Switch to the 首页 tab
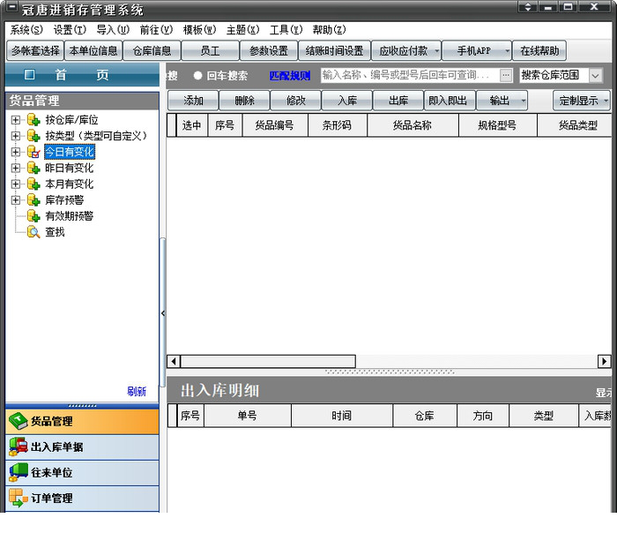The height and width of the screenshot is (533, 617). coord(82,74)
